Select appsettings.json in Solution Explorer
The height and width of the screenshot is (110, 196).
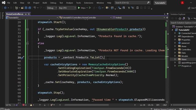tap(189, 63)
